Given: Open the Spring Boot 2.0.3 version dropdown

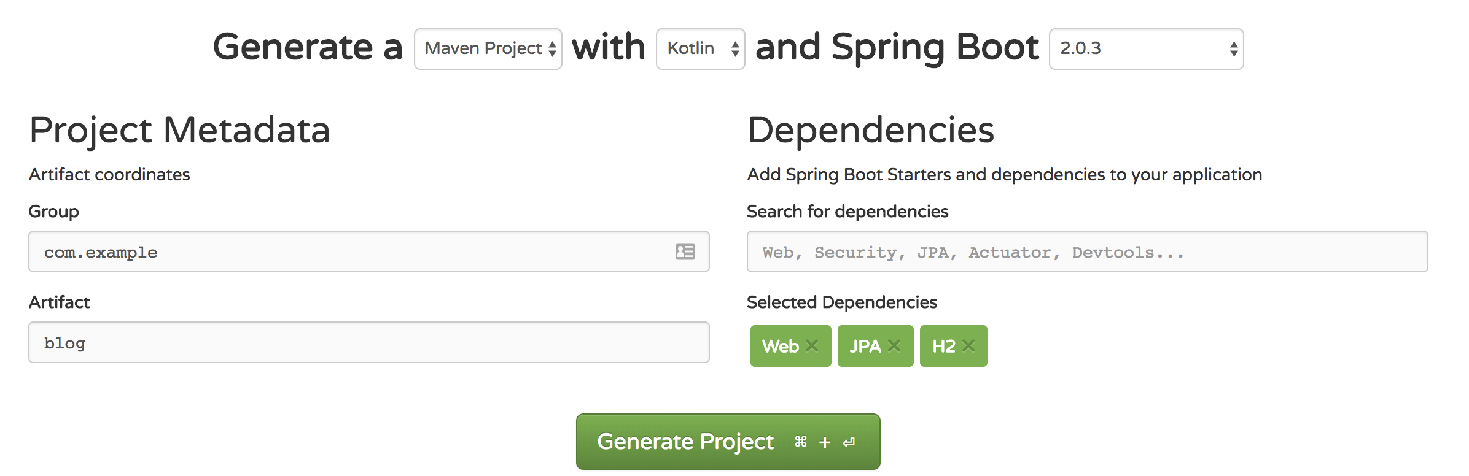Looking at the screenshot, I should pos(1147,49).
